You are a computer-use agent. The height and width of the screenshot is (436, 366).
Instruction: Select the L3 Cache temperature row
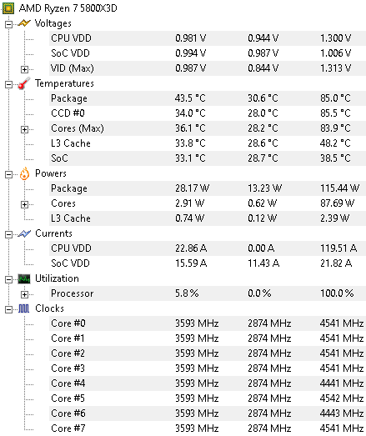(x=208, y=143)
